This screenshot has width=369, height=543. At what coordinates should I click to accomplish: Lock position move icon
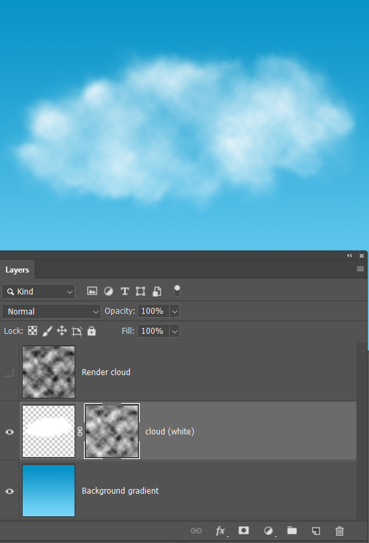(x=62, y=330)
